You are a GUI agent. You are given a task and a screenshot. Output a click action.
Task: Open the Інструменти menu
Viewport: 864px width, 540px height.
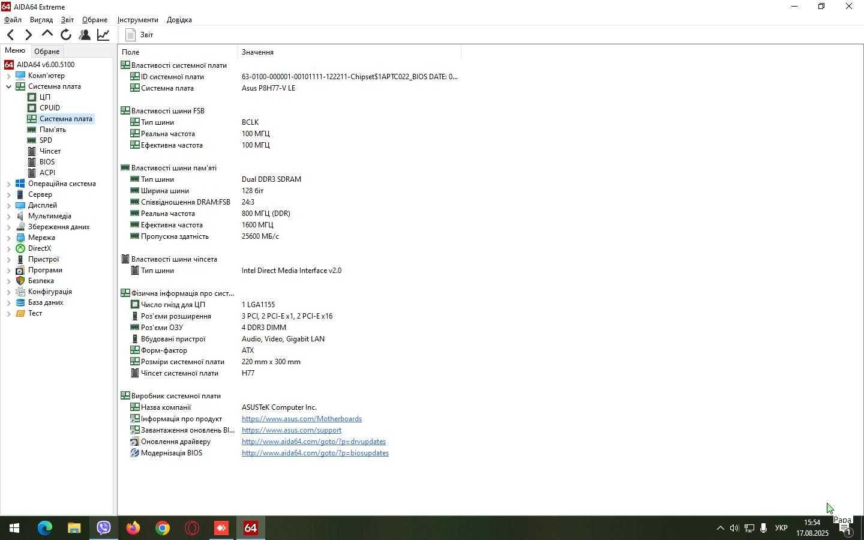coord(137,20)
